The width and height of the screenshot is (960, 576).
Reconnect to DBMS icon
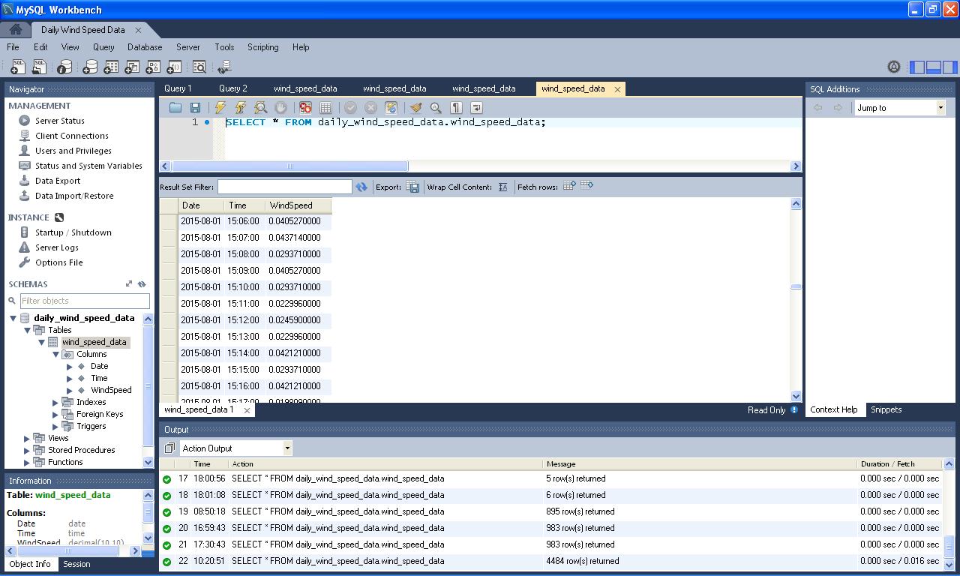pos(224,67)
